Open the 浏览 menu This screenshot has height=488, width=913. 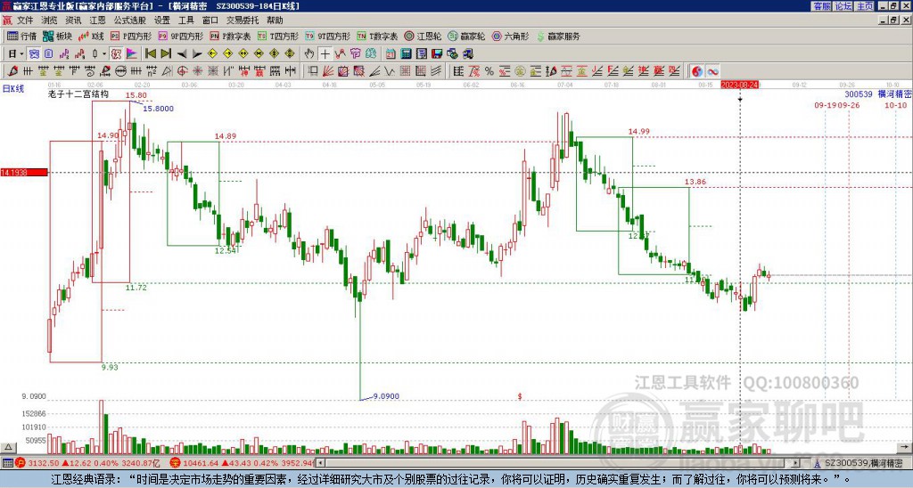49,20
